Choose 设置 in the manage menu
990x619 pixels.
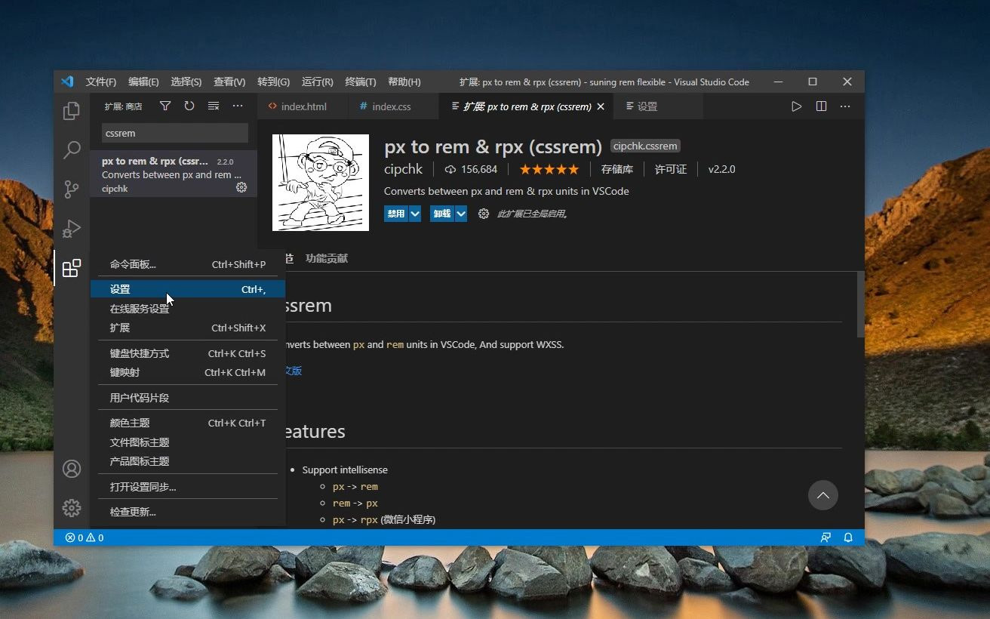point(188,289)
